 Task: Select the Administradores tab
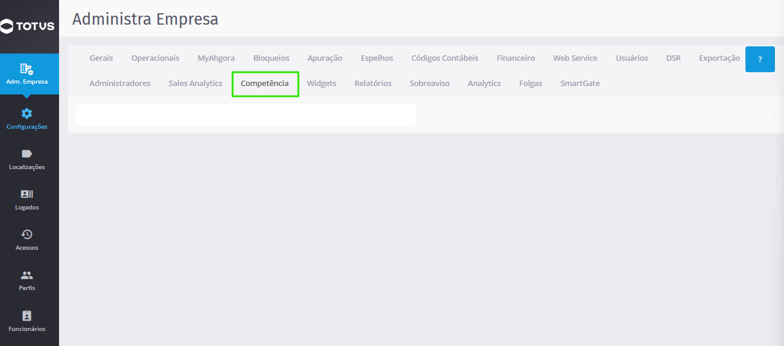click(x=120, y=83)
